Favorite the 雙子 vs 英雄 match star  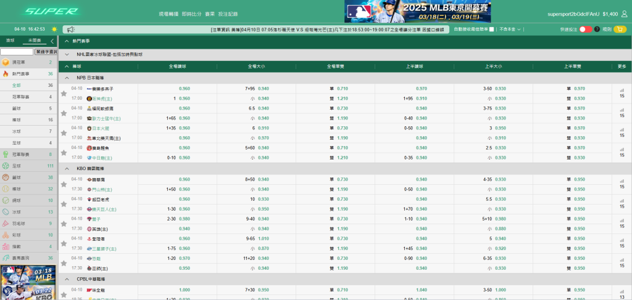(x=64, y=224)
